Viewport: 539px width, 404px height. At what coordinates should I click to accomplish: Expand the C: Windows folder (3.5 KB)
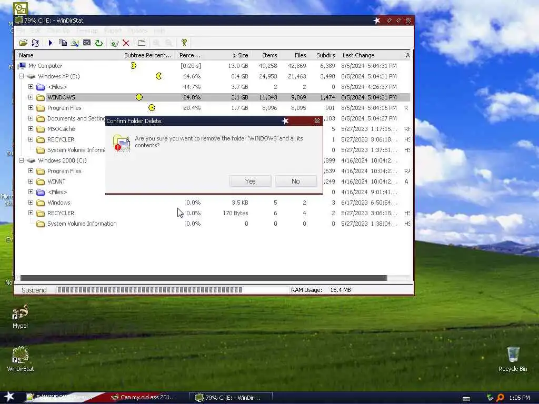(x=31, y=203)
